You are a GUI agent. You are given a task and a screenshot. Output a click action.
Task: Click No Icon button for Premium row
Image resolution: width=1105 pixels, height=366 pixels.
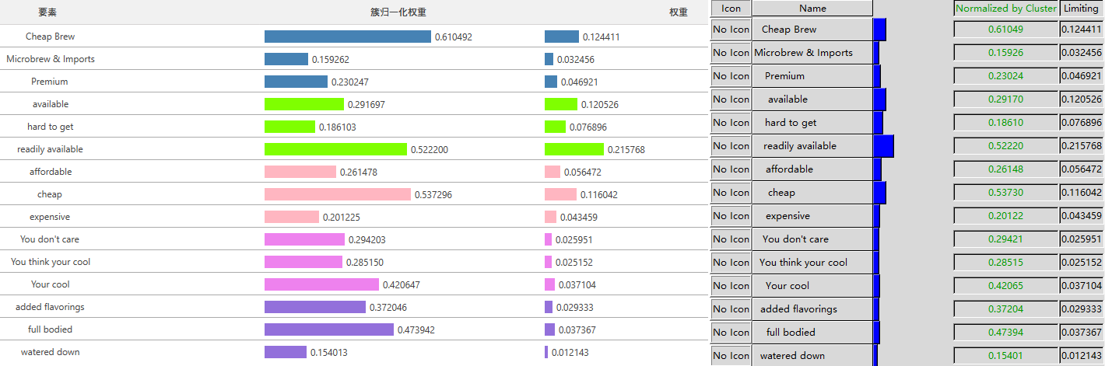731,76
